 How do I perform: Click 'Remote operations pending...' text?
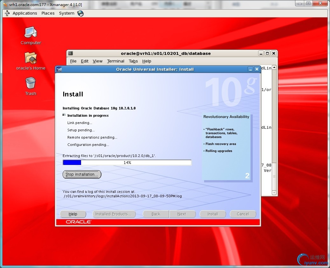92,137
